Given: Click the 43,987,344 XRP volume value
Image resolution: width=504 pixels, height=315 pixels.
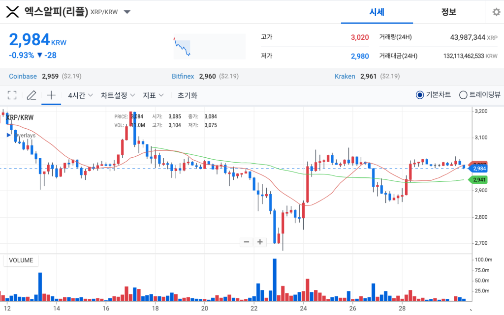Looking at the screenshot, I should pyautogui.click(x=474, y=37).
